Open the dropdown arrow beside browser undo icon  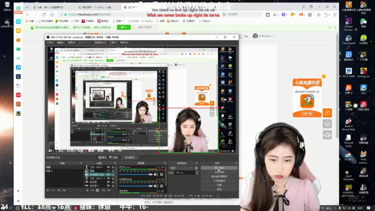point(330,15)
